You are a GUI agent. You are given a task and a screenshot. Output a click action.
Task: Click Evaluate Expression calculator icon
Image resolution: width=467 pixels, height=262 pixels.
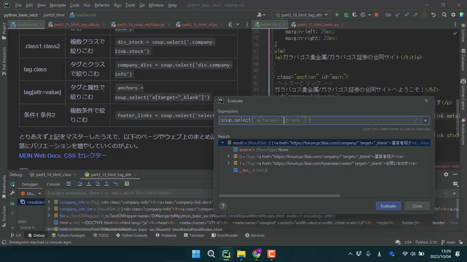click(x=127, y=184)
